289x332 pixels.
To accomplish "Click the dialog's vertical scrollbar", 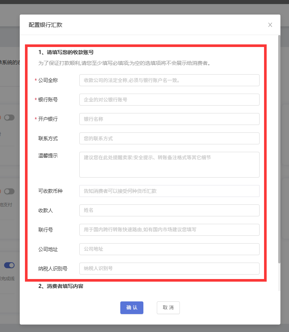I will 279,149.
